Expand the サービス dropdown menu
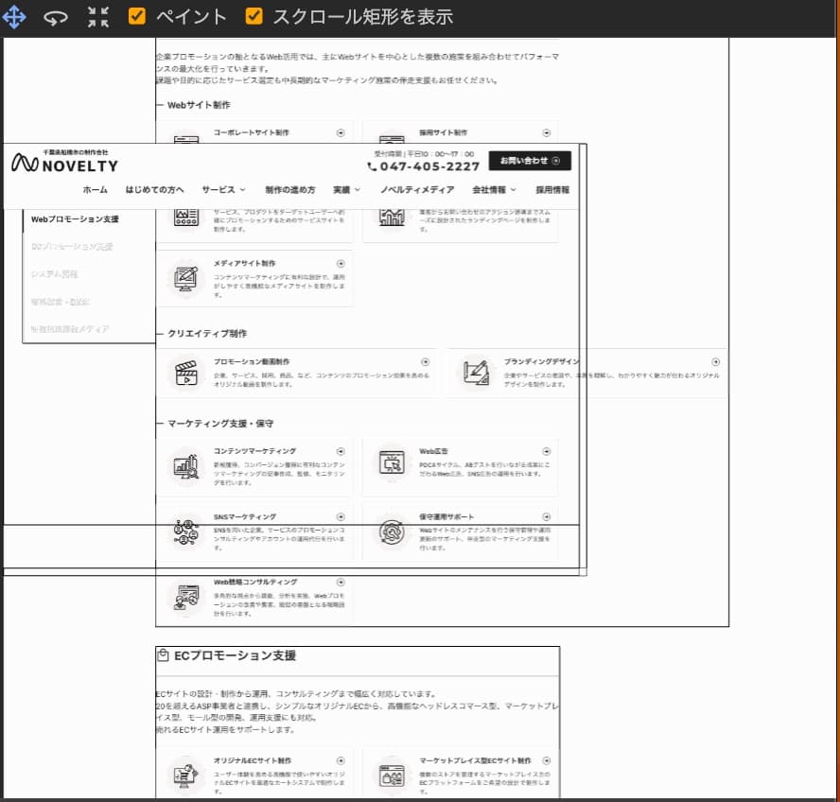The height and width of the screenshot is (802, 840). click(223, 190)
